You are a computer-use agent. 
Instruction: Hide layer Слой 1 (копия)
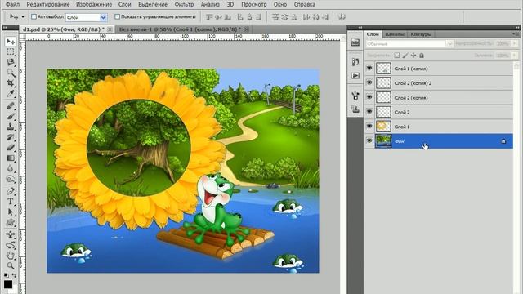tap(369, 68)
